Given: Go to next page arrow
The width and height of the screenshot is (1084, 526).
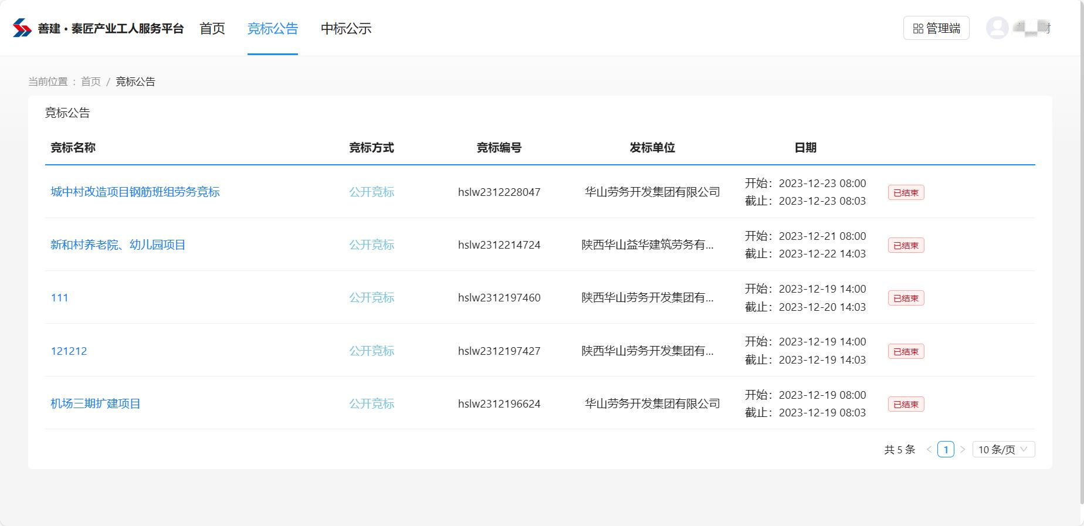Looking at the screenshot, I should [x=963, y=450].
